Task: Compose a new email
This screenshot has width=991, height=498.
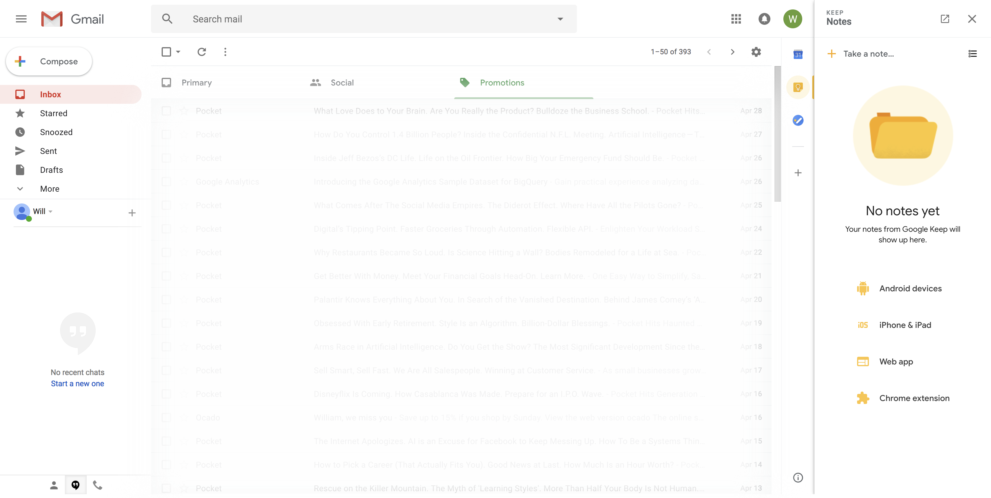Action: [x=49, y=61]
